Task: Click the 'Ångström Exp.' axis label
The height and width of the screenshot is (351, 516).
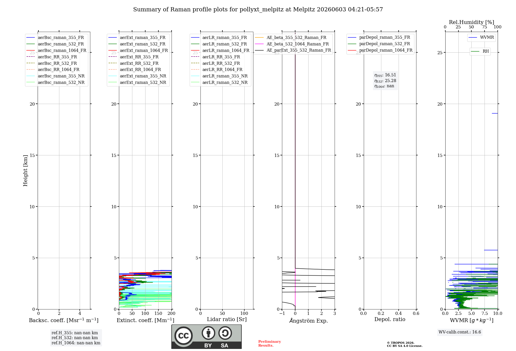Action: coord(309,321)
